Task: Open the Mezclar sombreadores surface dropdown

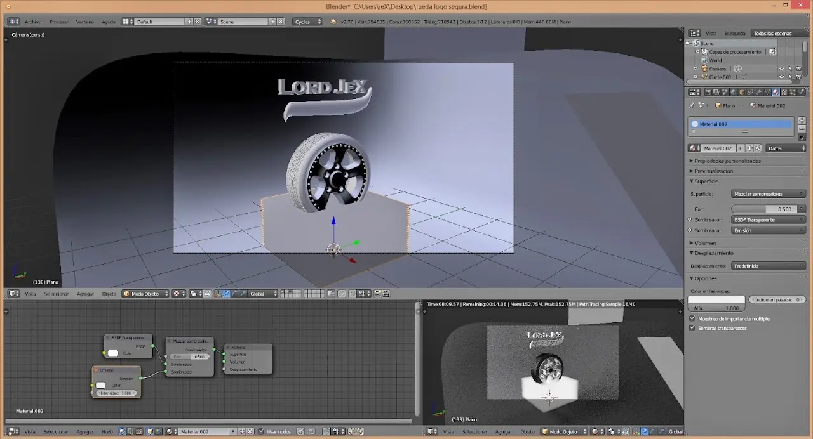Action: click(x=768, y=193)
